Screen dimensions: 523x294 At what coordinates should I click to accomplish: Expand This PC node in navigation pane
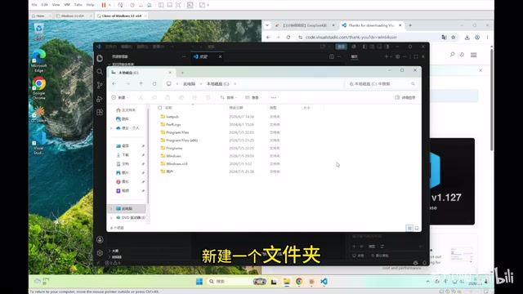(111, 209)
